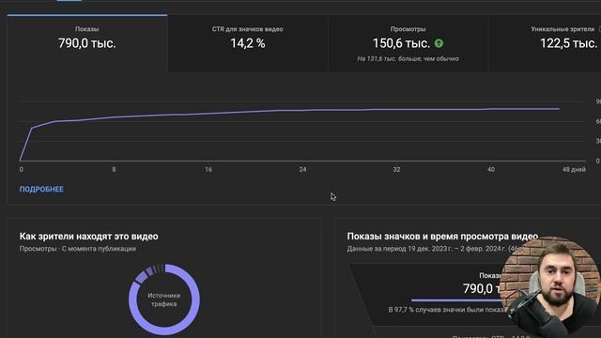The width and height of the screenshot is (601, 338).
Task: Click the 14,2 % CTR value
Action: 248,43
